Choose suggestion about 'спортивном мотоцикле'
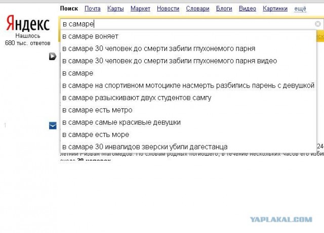Viewport: 324px width, 233px height. click(188, 85)
